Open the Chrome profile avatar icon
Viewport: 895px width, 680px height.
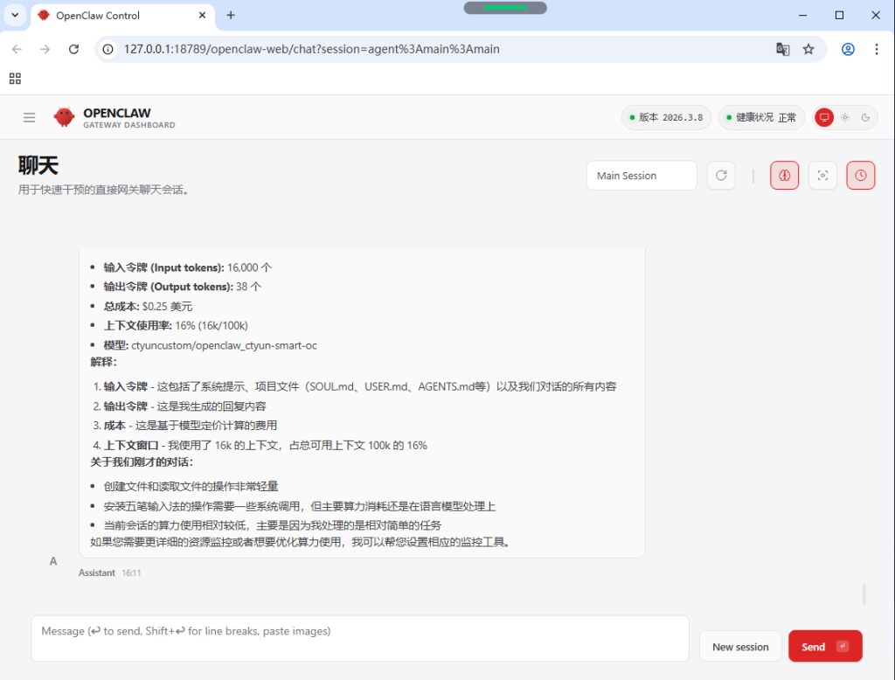pos(848,49)
